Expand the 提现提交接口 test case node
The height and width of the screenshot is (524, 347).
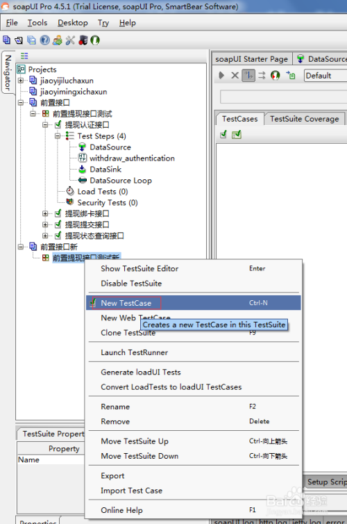click(45, 224)
